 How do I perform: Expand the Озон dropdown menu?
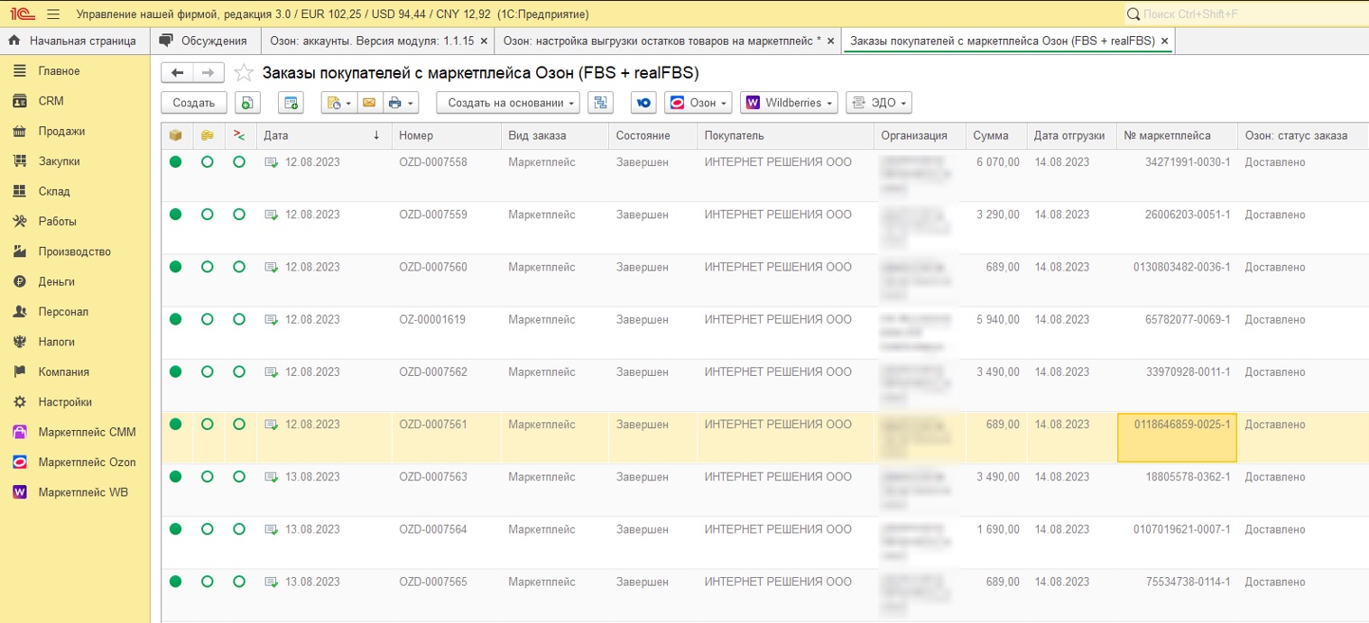point(698,103)
